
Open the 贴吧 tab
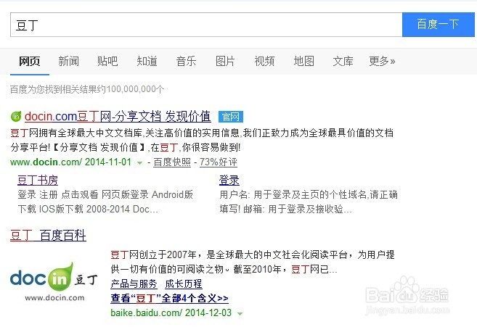(x=107, y=62)
